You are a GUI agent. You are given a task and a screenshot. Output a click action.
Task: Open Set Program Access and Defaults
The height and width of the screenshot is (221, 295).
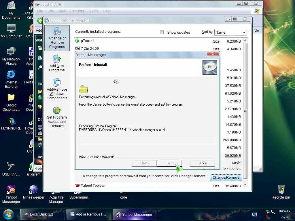pos(57,117)
